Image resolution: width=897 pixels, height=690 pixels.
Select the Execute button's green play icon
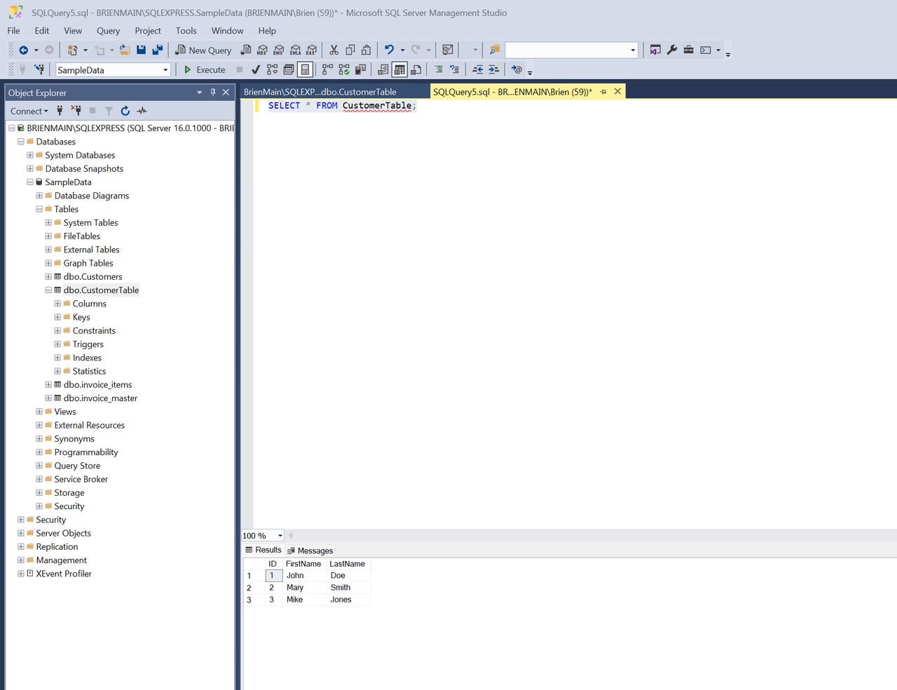click(188, 69)
